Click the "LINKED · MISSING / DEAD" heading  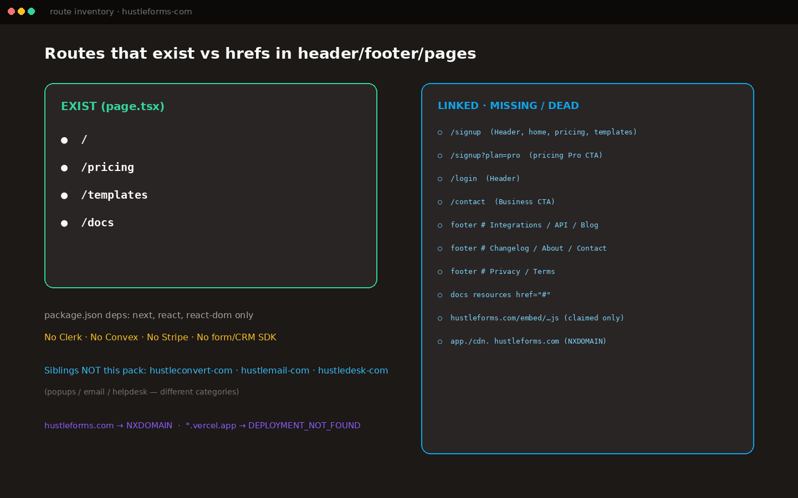[x=508, y=106]
